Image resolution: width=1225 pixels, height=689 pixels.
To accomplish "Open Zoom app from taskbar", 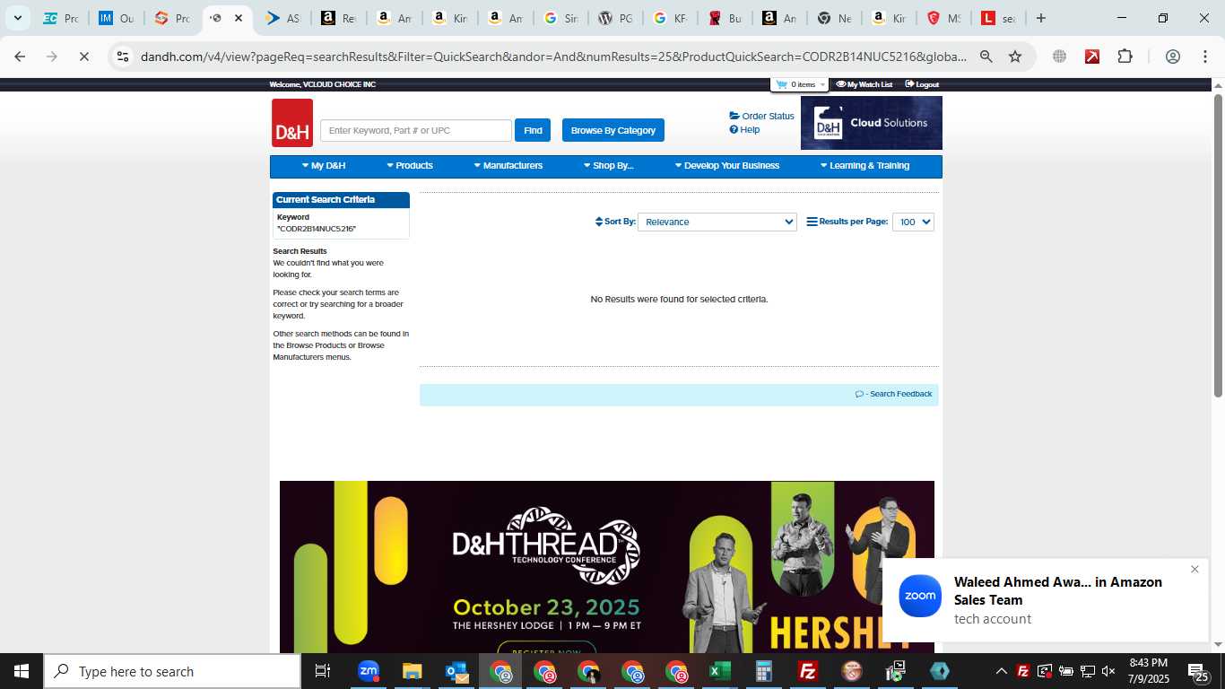I will coord(368,671).
